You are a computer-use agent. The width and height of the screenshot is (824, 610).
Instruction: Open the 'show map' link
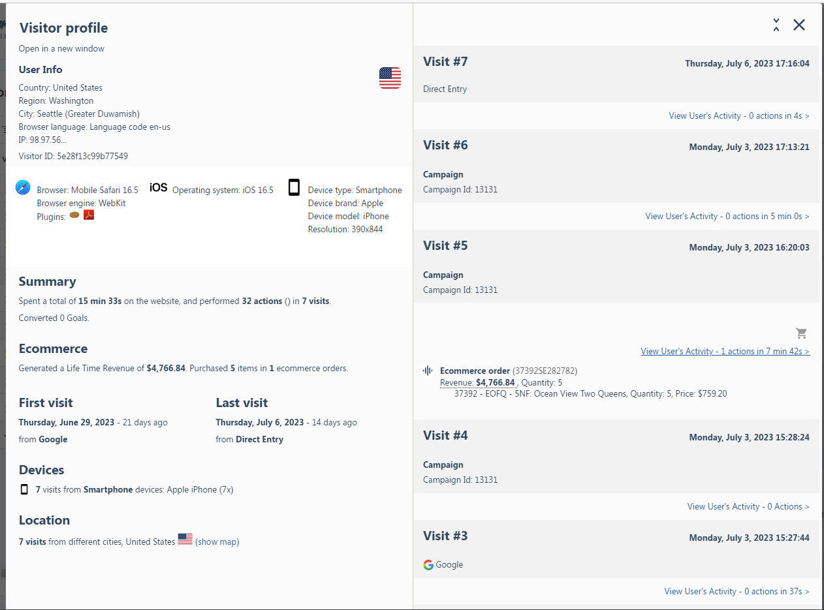[x=217, y=541]
